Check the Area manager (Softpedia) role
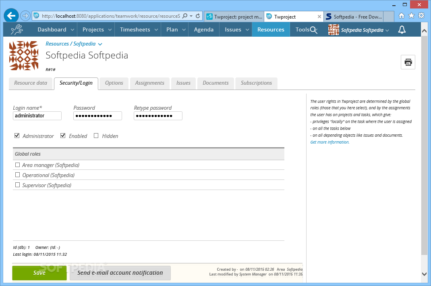The width and height of the screenshot is (431, 286). click(18, 165)
